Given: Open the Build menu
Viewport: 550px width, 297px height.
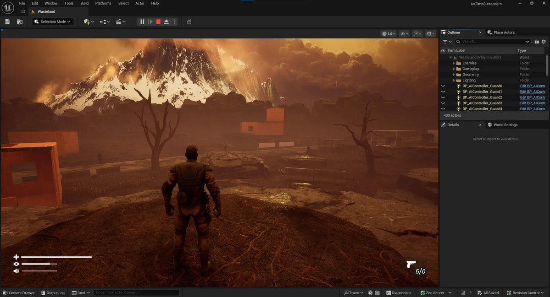Looking at the screenshot, I should (x=84, y=3).
